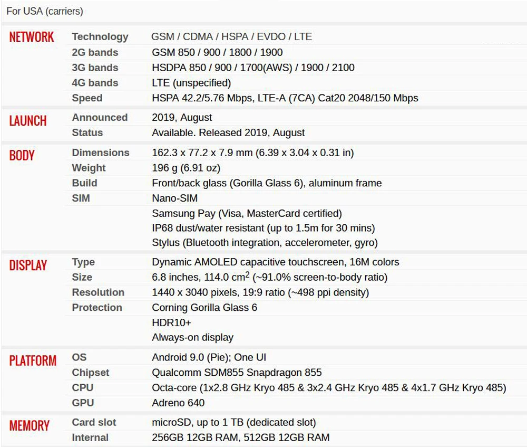Click the display Size label
Image resolution: width=527 pixels, height=447 pixels.
click(x=82, y=278)
